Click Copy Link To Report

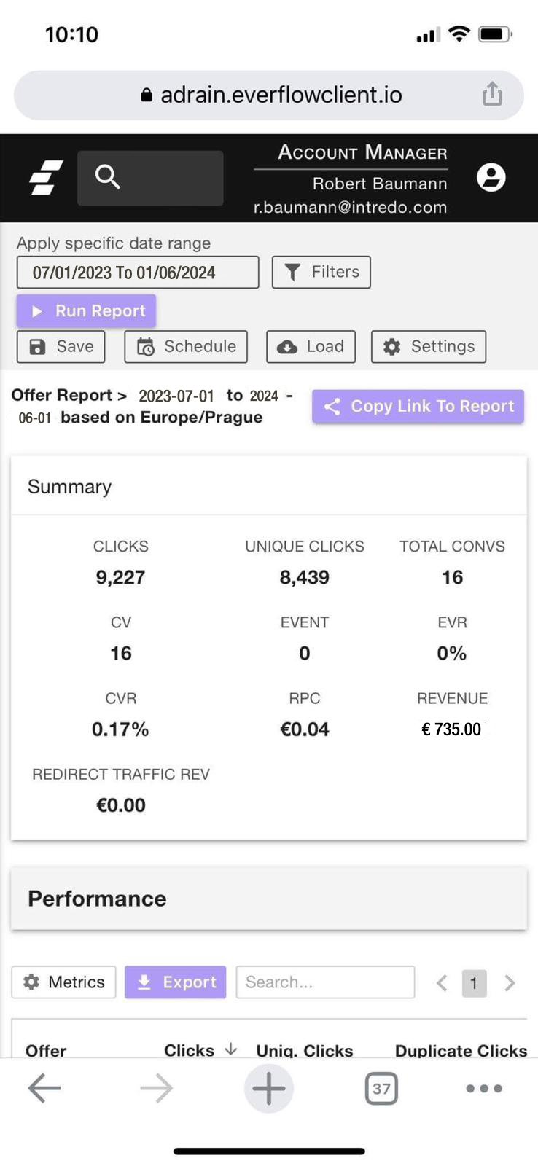(418, 407)
